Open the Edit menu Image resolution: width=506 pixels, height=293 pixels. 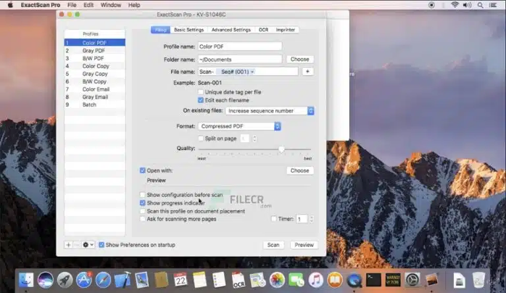click(x=88, y=5)
